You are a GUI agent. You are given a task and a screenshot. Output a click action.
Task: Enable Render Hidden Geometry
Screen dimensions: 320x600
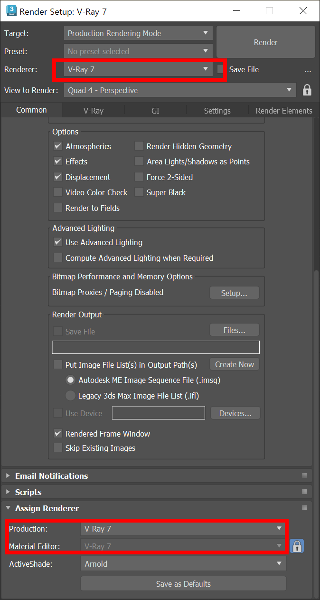click(x=139, y=146)
